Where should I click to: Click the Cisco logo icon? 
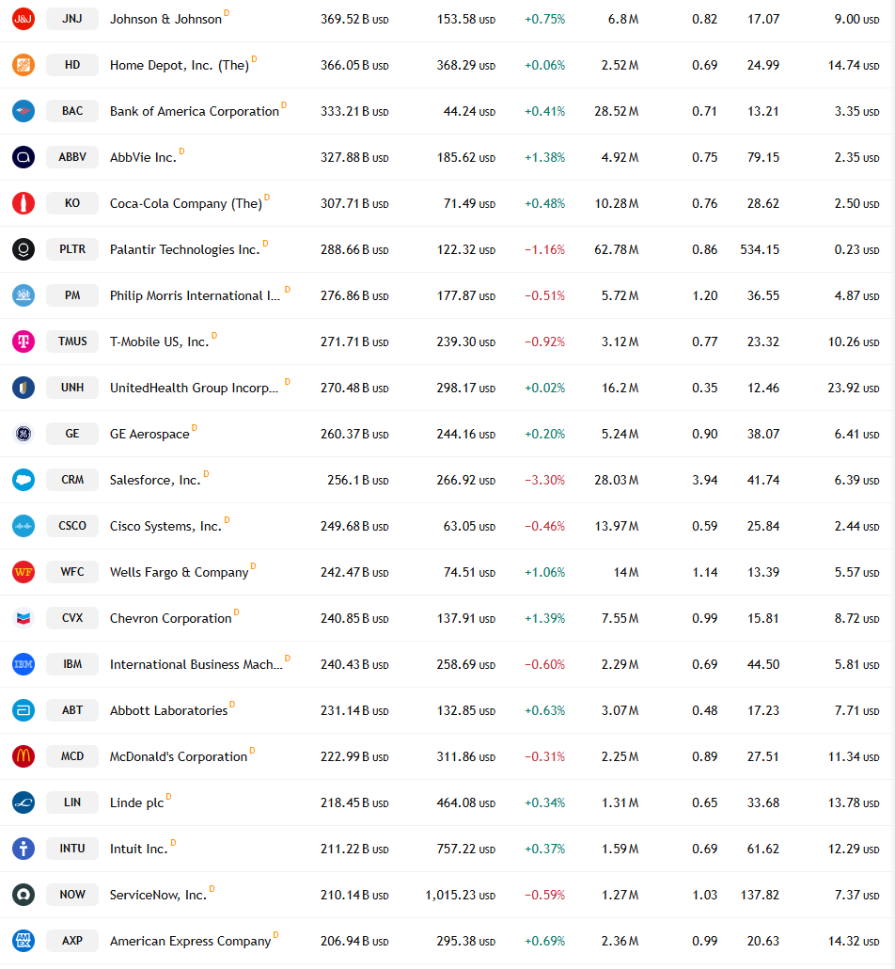tap(24, 526)
